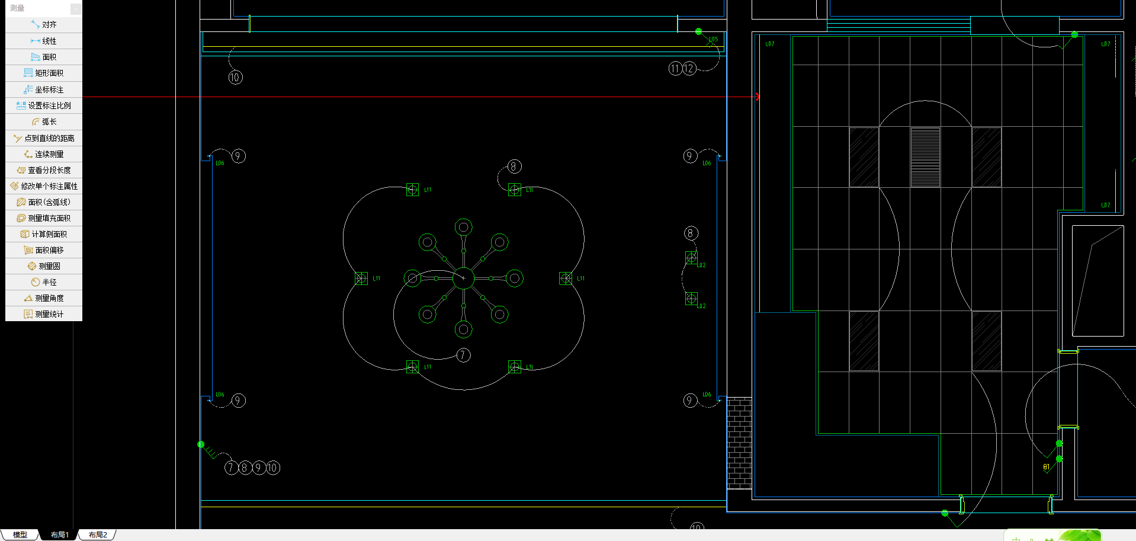The image size is (1136, 541).
Task: Click the horizontally striped hatch rectangle
Action: click(x=925, y=157)
